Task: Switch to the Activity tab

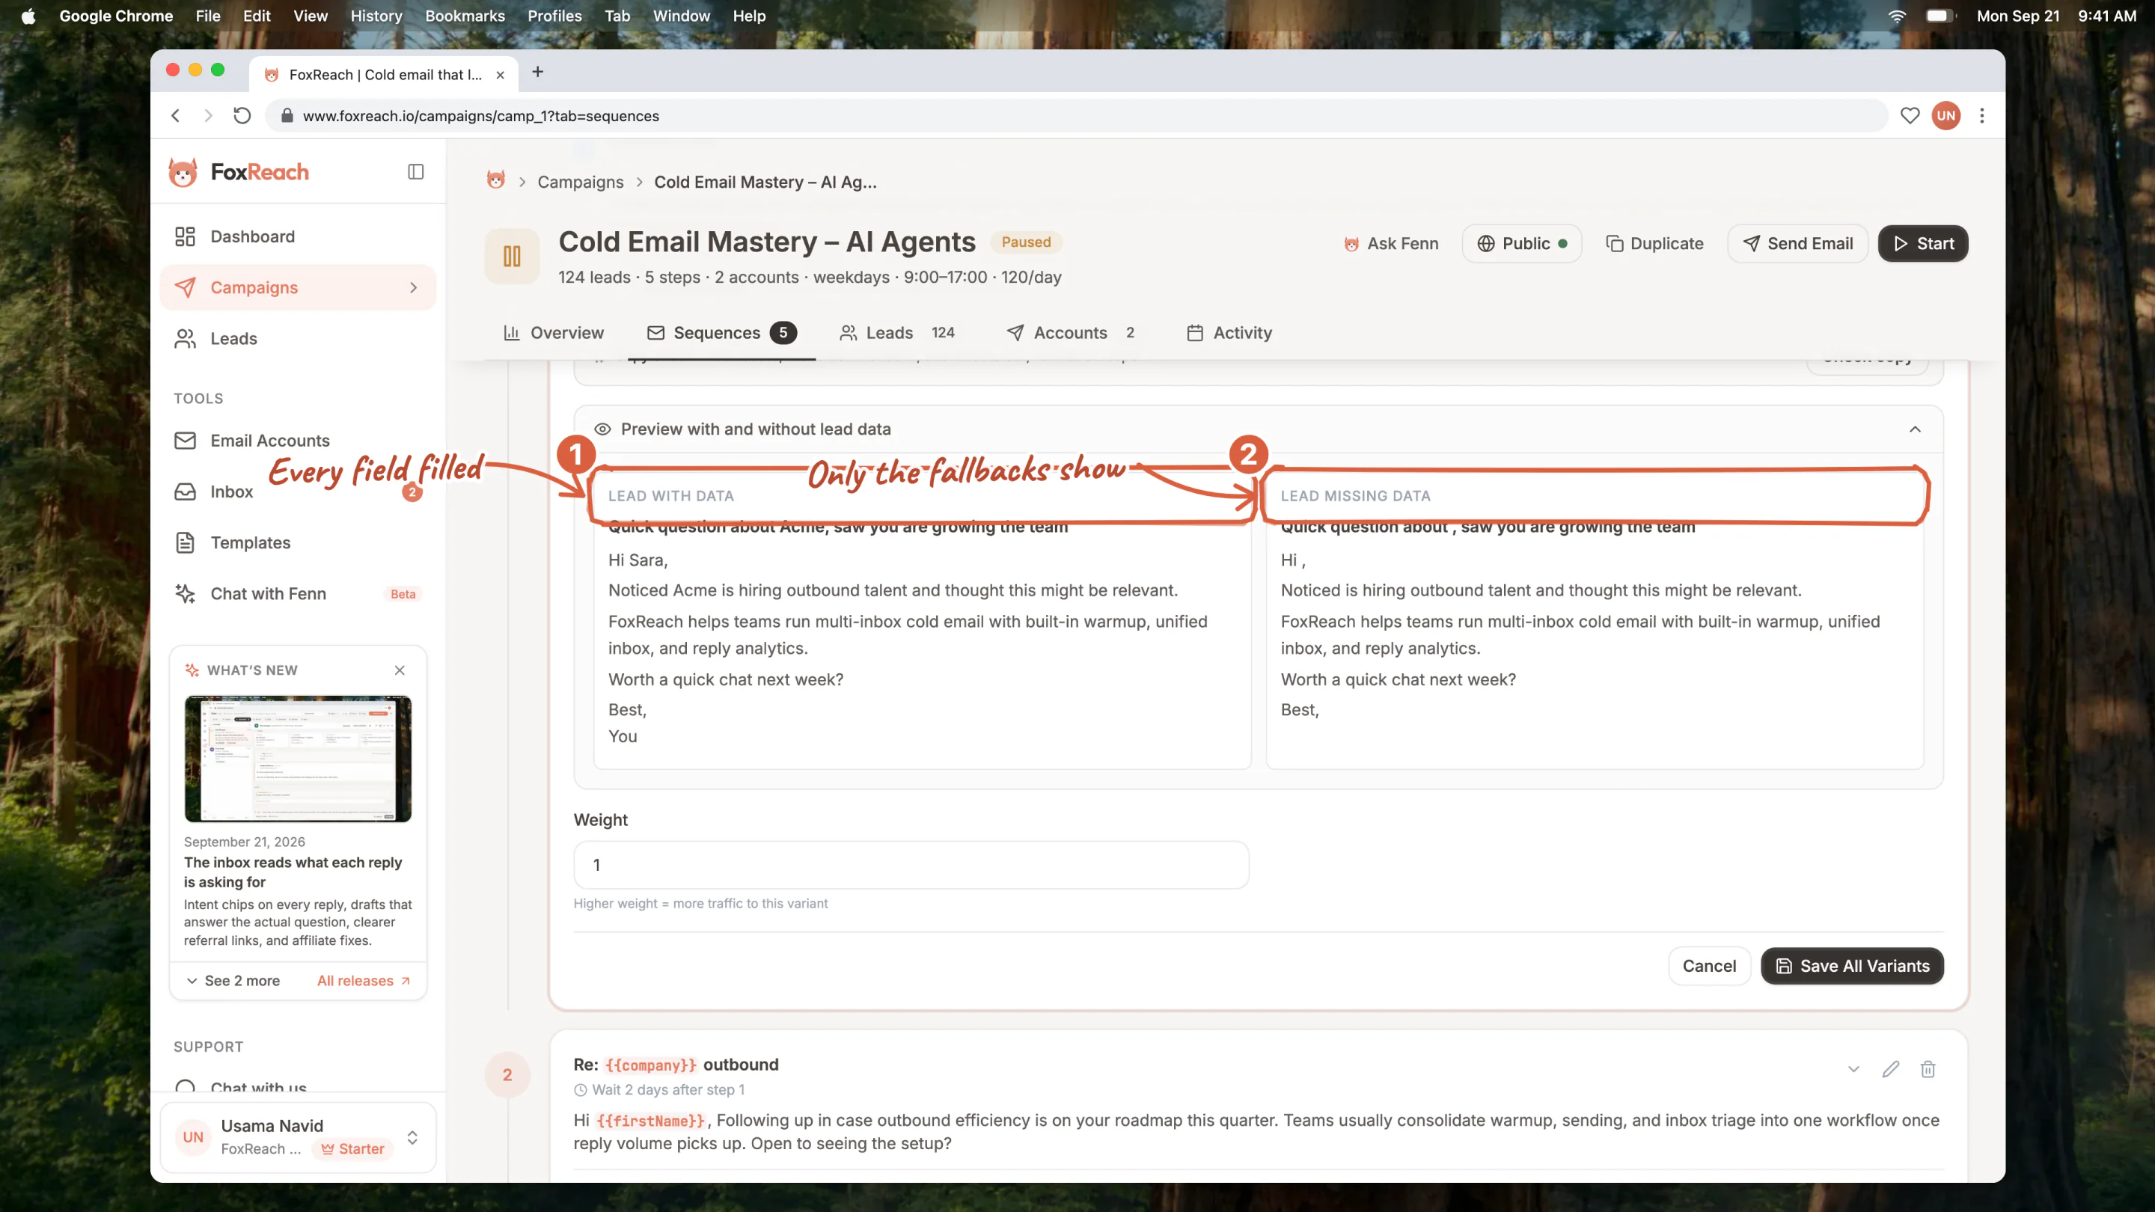Action: pos(1229,333)
